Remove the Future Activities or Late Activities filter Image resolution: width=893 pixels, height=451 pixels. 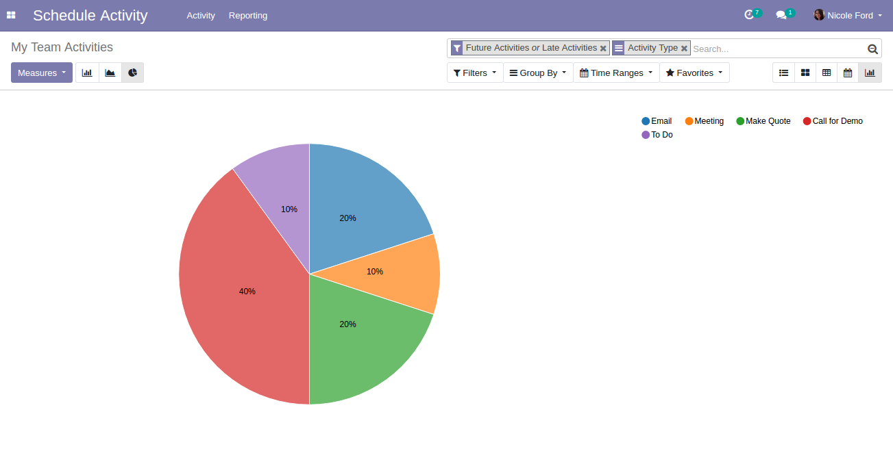click(x=603, y=49)
